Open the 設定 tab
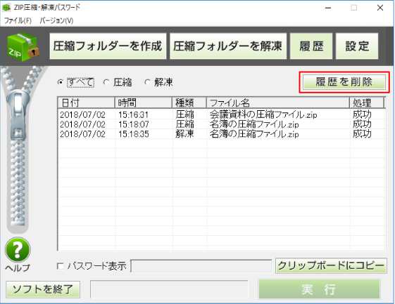The width and height of the screenshot is (395, 304). point(357,46)
